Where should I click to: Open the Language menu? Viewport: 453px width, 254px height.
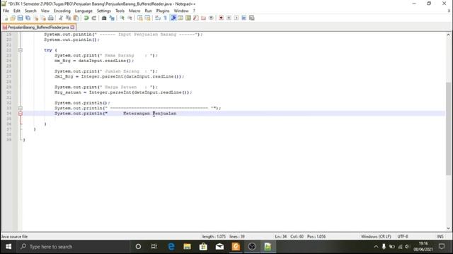(x=84, y=11)
